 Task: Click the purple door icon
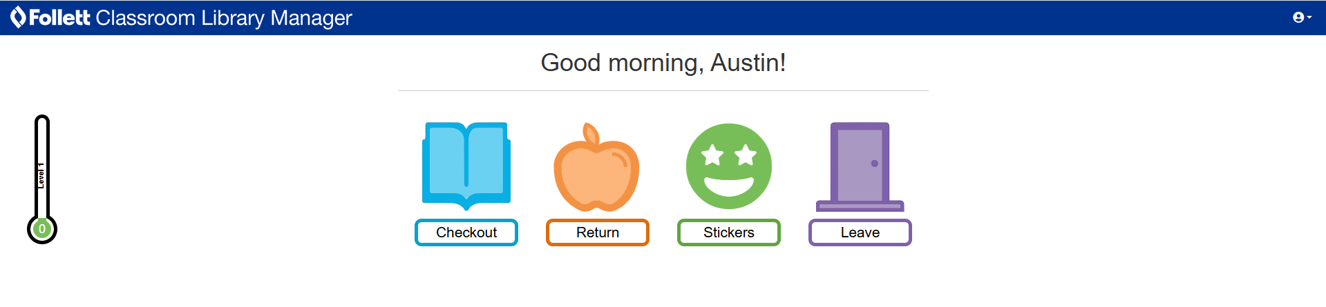point(860,166)
